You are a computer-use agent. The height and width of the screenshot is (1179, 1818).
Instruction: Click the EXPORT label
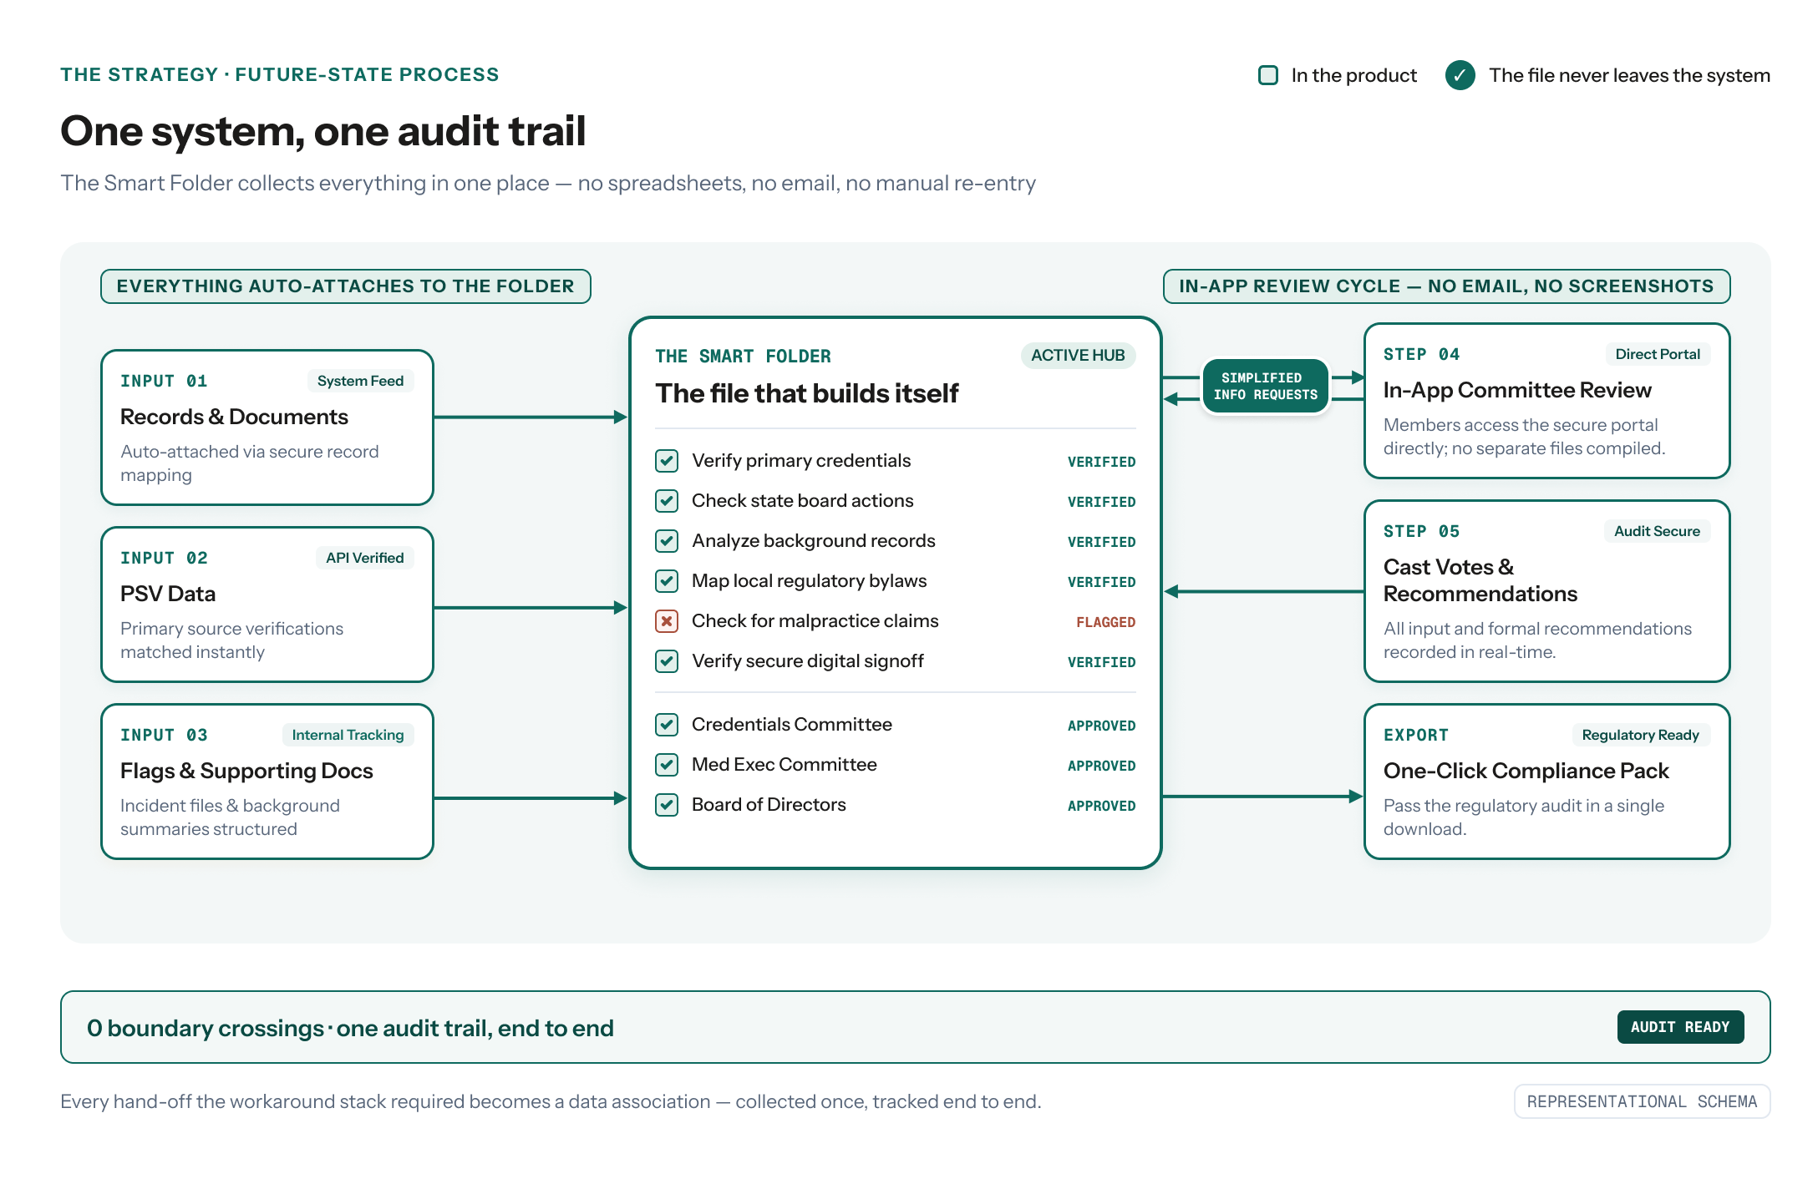click(1415, 735)
